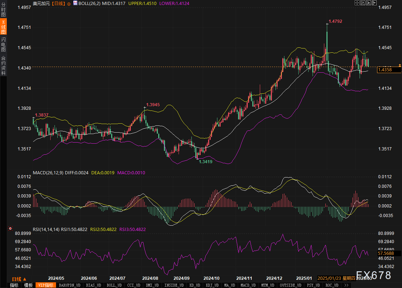402x288 pixels.
Task: Click the BOLL indicator chart icon
Action: pos(75,3)
